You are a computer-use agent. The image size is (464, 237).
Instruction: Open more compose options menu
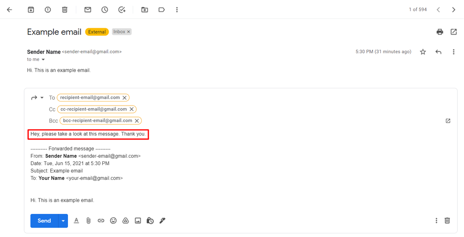[436, 220]
